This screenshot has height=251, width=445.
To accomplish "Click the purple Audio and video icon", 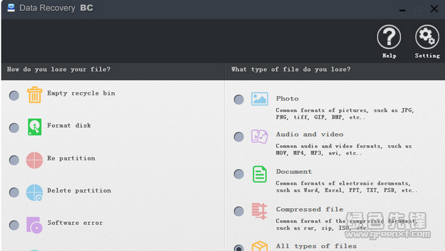I will 259,136.
